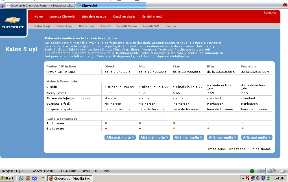Click the Chevrolet bowtie logo
This screenshot has width=288, height=182.
tap(13, 21)
